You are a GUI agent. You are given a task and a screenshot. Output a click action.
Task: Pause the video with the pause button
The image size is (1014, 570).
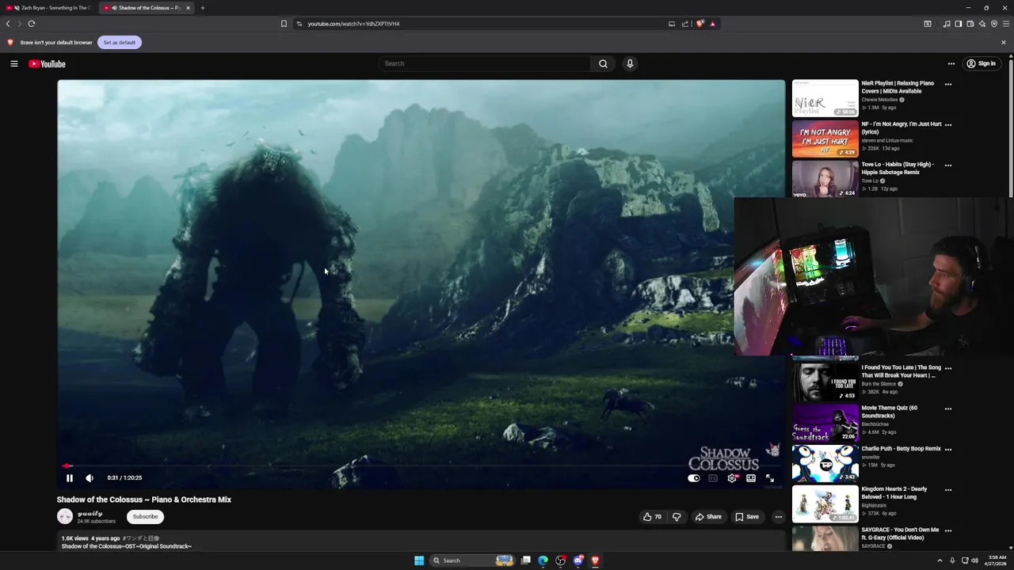point(70,478)
